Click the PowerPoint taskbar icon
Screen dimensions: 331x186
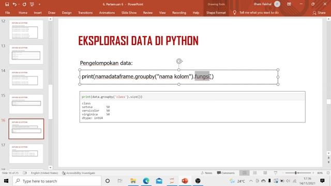(185, 181)
